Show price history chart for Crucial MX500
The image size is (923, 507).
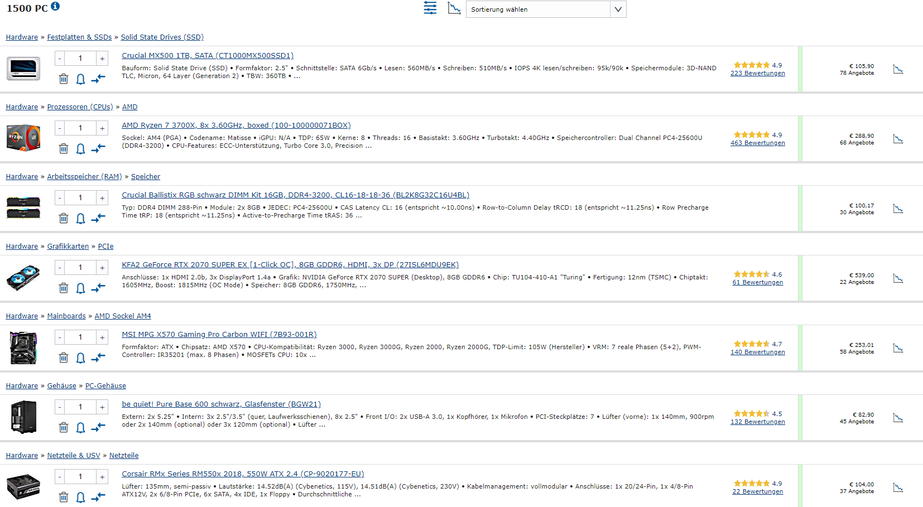point(898,69)
